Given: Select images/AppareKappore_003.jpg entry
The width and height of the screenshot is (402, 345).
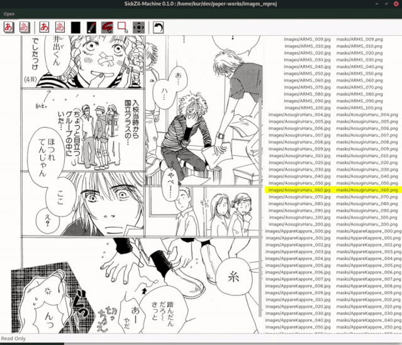Looking at the screenshot, I should coord(298,252).
